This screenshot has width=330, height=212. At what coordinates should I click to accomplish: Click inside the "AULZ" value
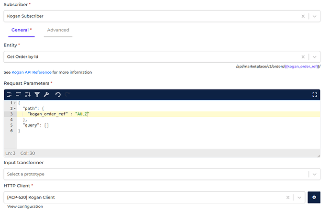click(82, 114)
